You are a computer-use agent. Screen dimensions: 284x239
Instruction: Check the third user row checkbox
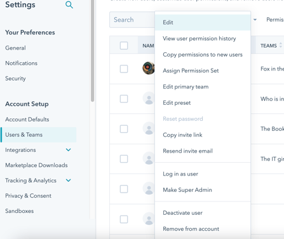pos(124,129)
